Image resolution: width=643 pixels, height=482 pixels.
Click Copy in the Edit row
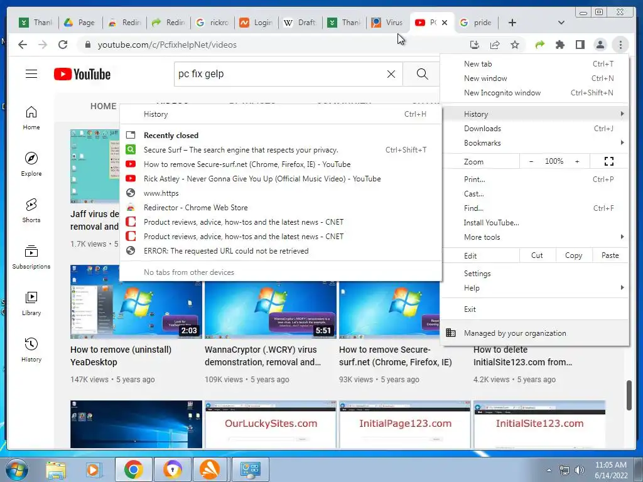574,255
